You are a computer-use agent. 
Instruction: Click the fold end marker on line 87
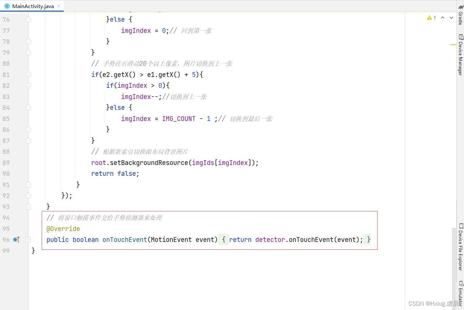click(28, 141)
